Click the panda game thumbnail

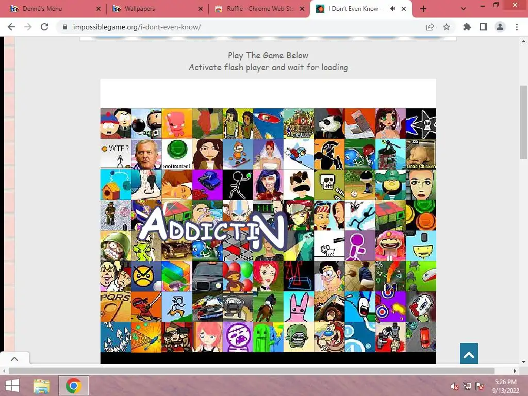click(x=329, y=124)
